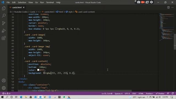Open the Action Center notification icon
This screenshot has height=99, width=176.
tap(172, 97)
